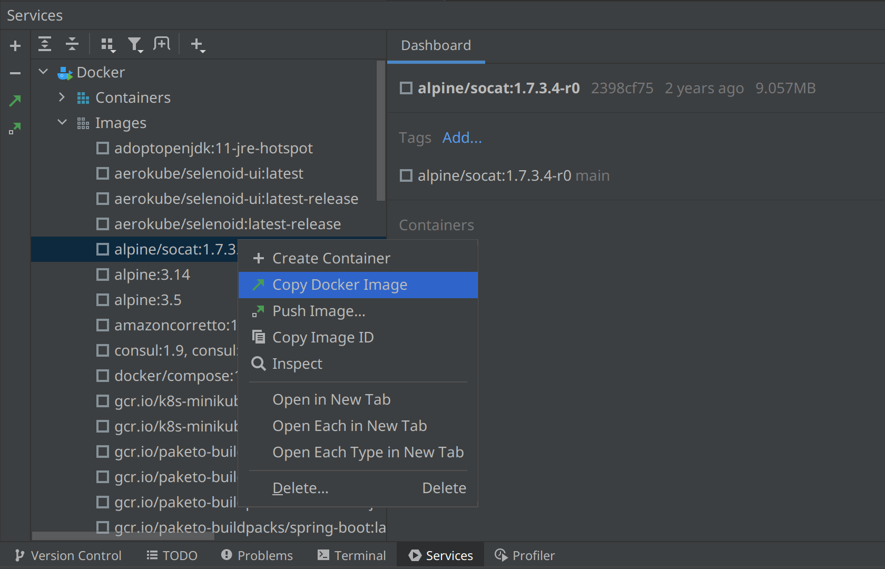The image size is (885, 569).
Task: Open the Group By options icon
Action: click(x=108, y=45)
